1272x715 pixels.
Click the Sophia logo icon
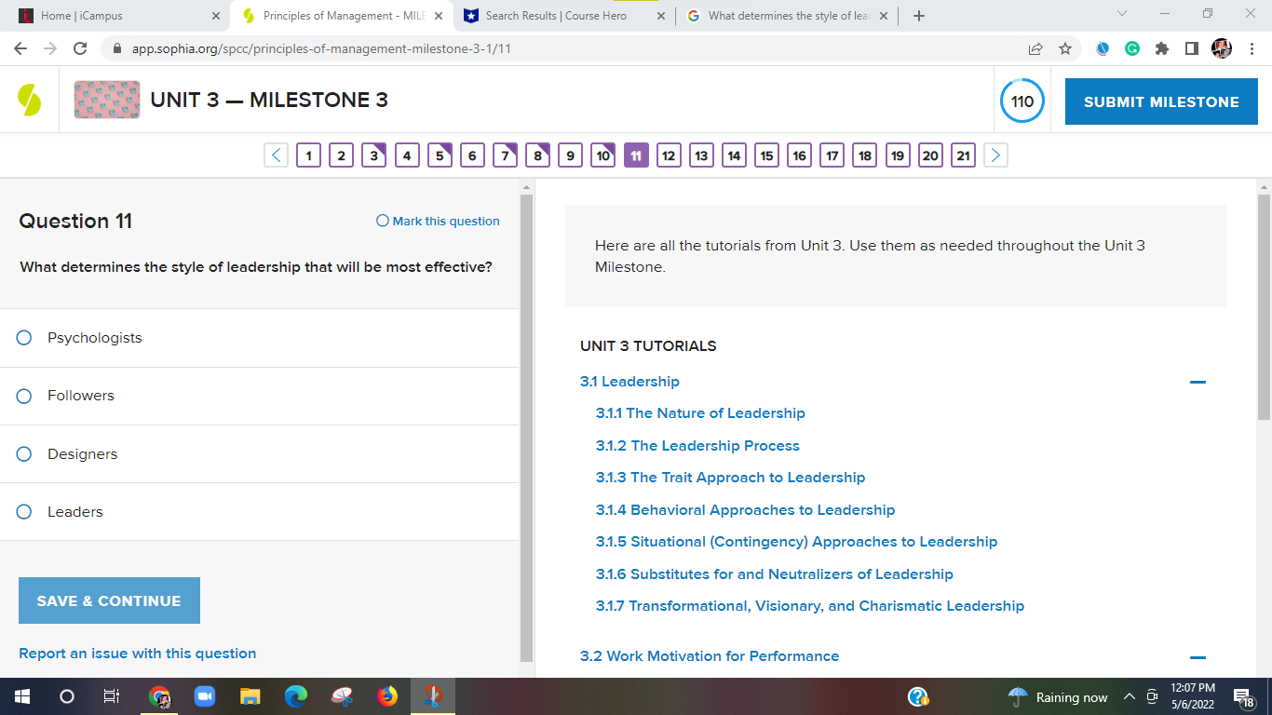pyautogui.click(x=29, y=100)
